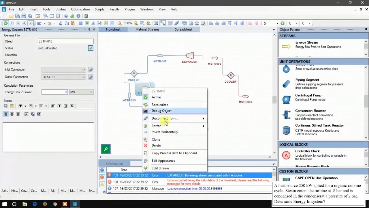Switch to the Material Streams tab
This screenshot has height=208, width=369.
pos(147,29)
